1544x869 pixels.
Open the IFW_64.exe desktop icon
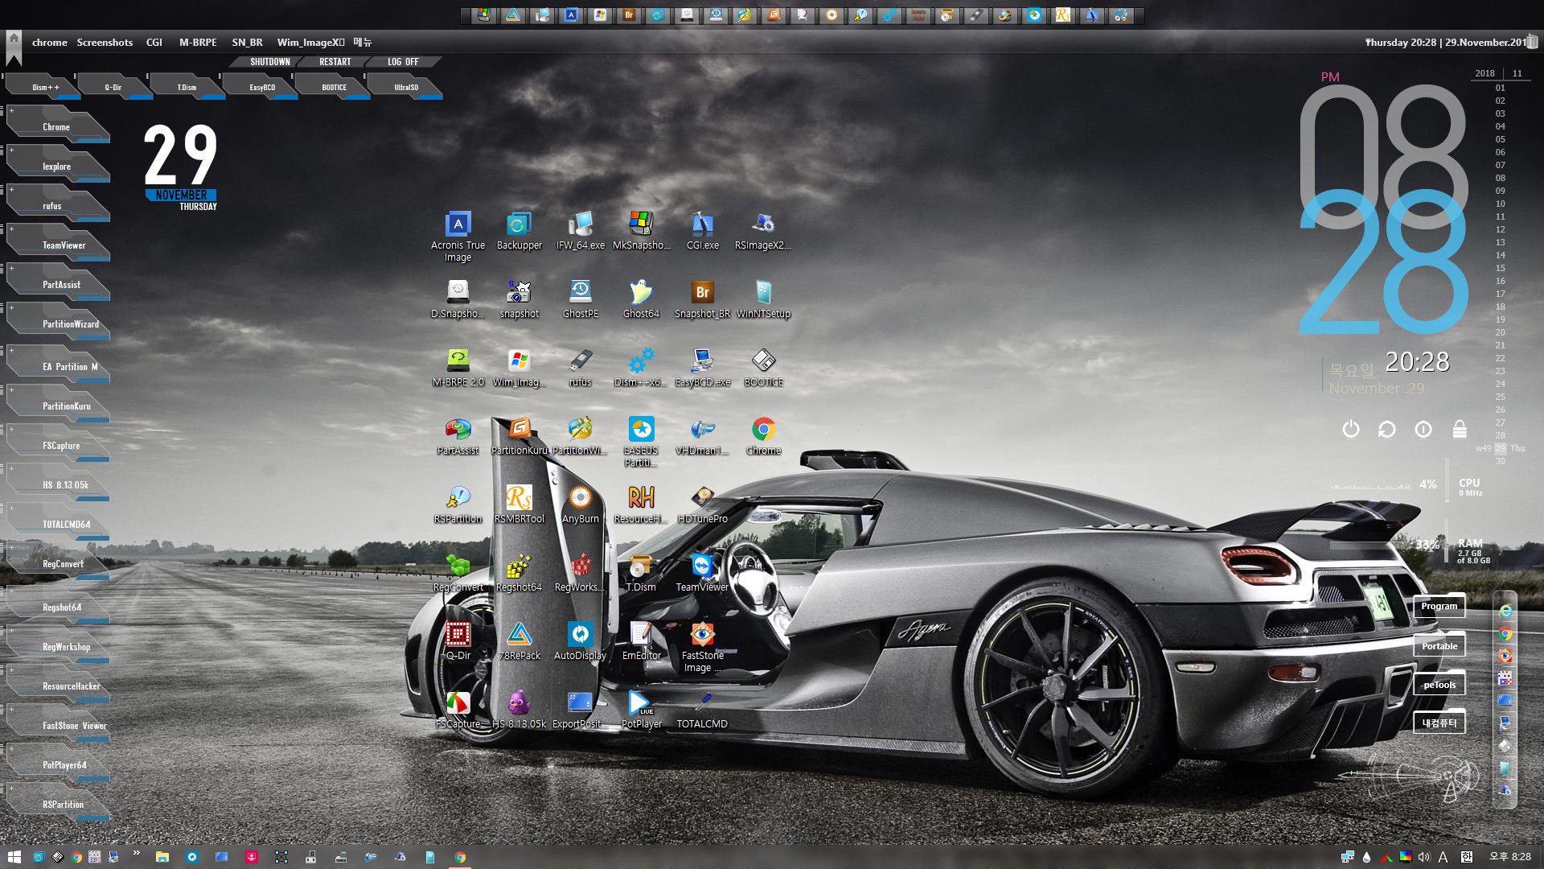tap(580, 232)
